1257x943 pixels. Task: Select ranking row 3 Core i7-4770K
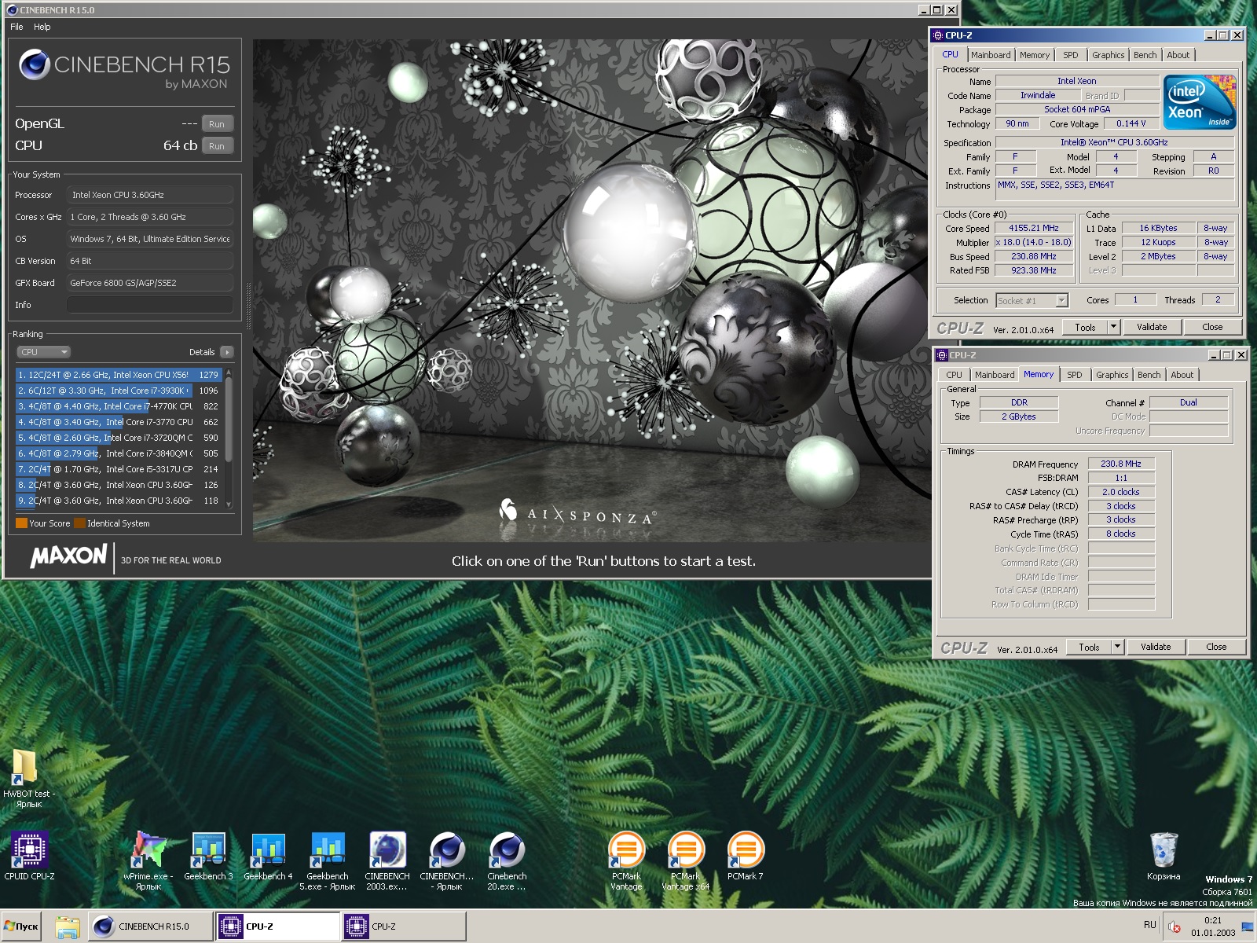click(119, 406)
